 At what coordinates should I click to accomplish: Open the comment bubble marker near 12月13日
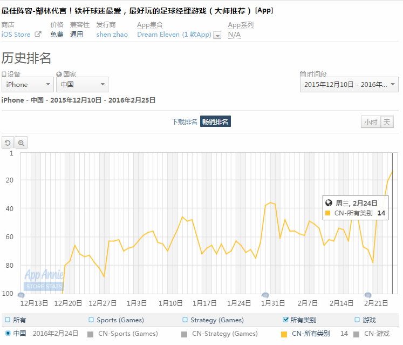click(21, 295)
